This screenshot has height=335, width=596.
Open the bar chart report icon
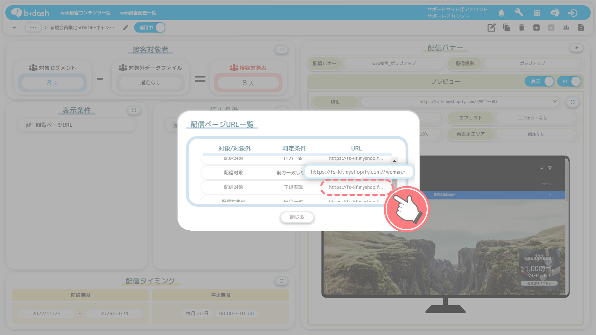click(566, 27)
